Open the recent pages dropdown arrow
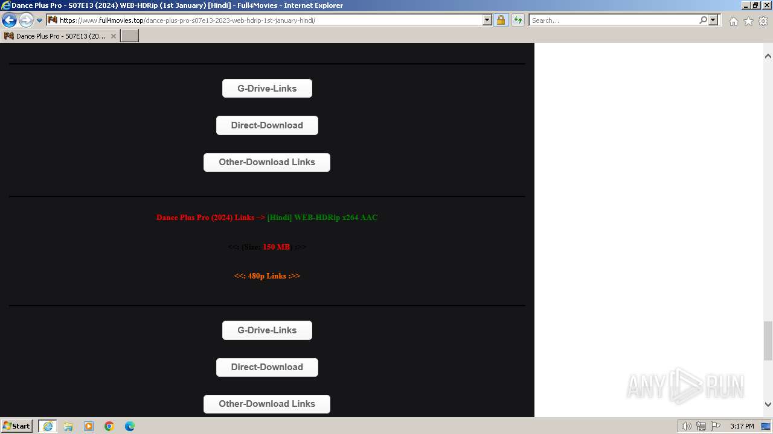The width and height of the screenshot is (773, 434). 40,20
